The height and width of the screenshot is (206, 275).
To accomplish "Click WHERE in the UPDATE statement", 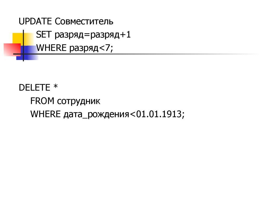I will 52,48.
